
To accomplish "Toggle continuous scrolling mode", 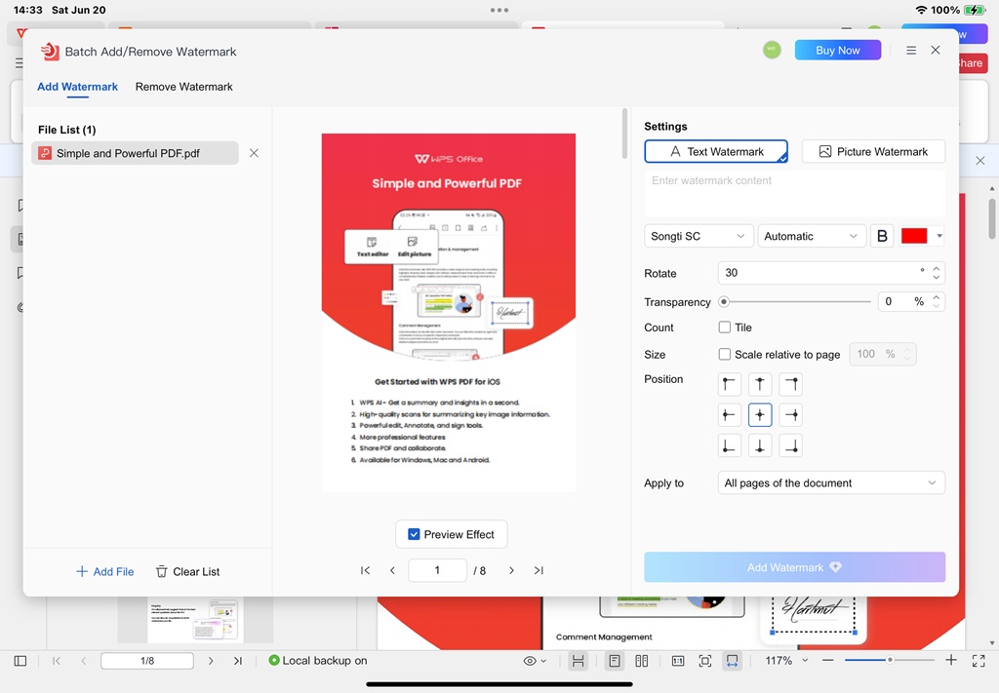I will tap(578, 661).
